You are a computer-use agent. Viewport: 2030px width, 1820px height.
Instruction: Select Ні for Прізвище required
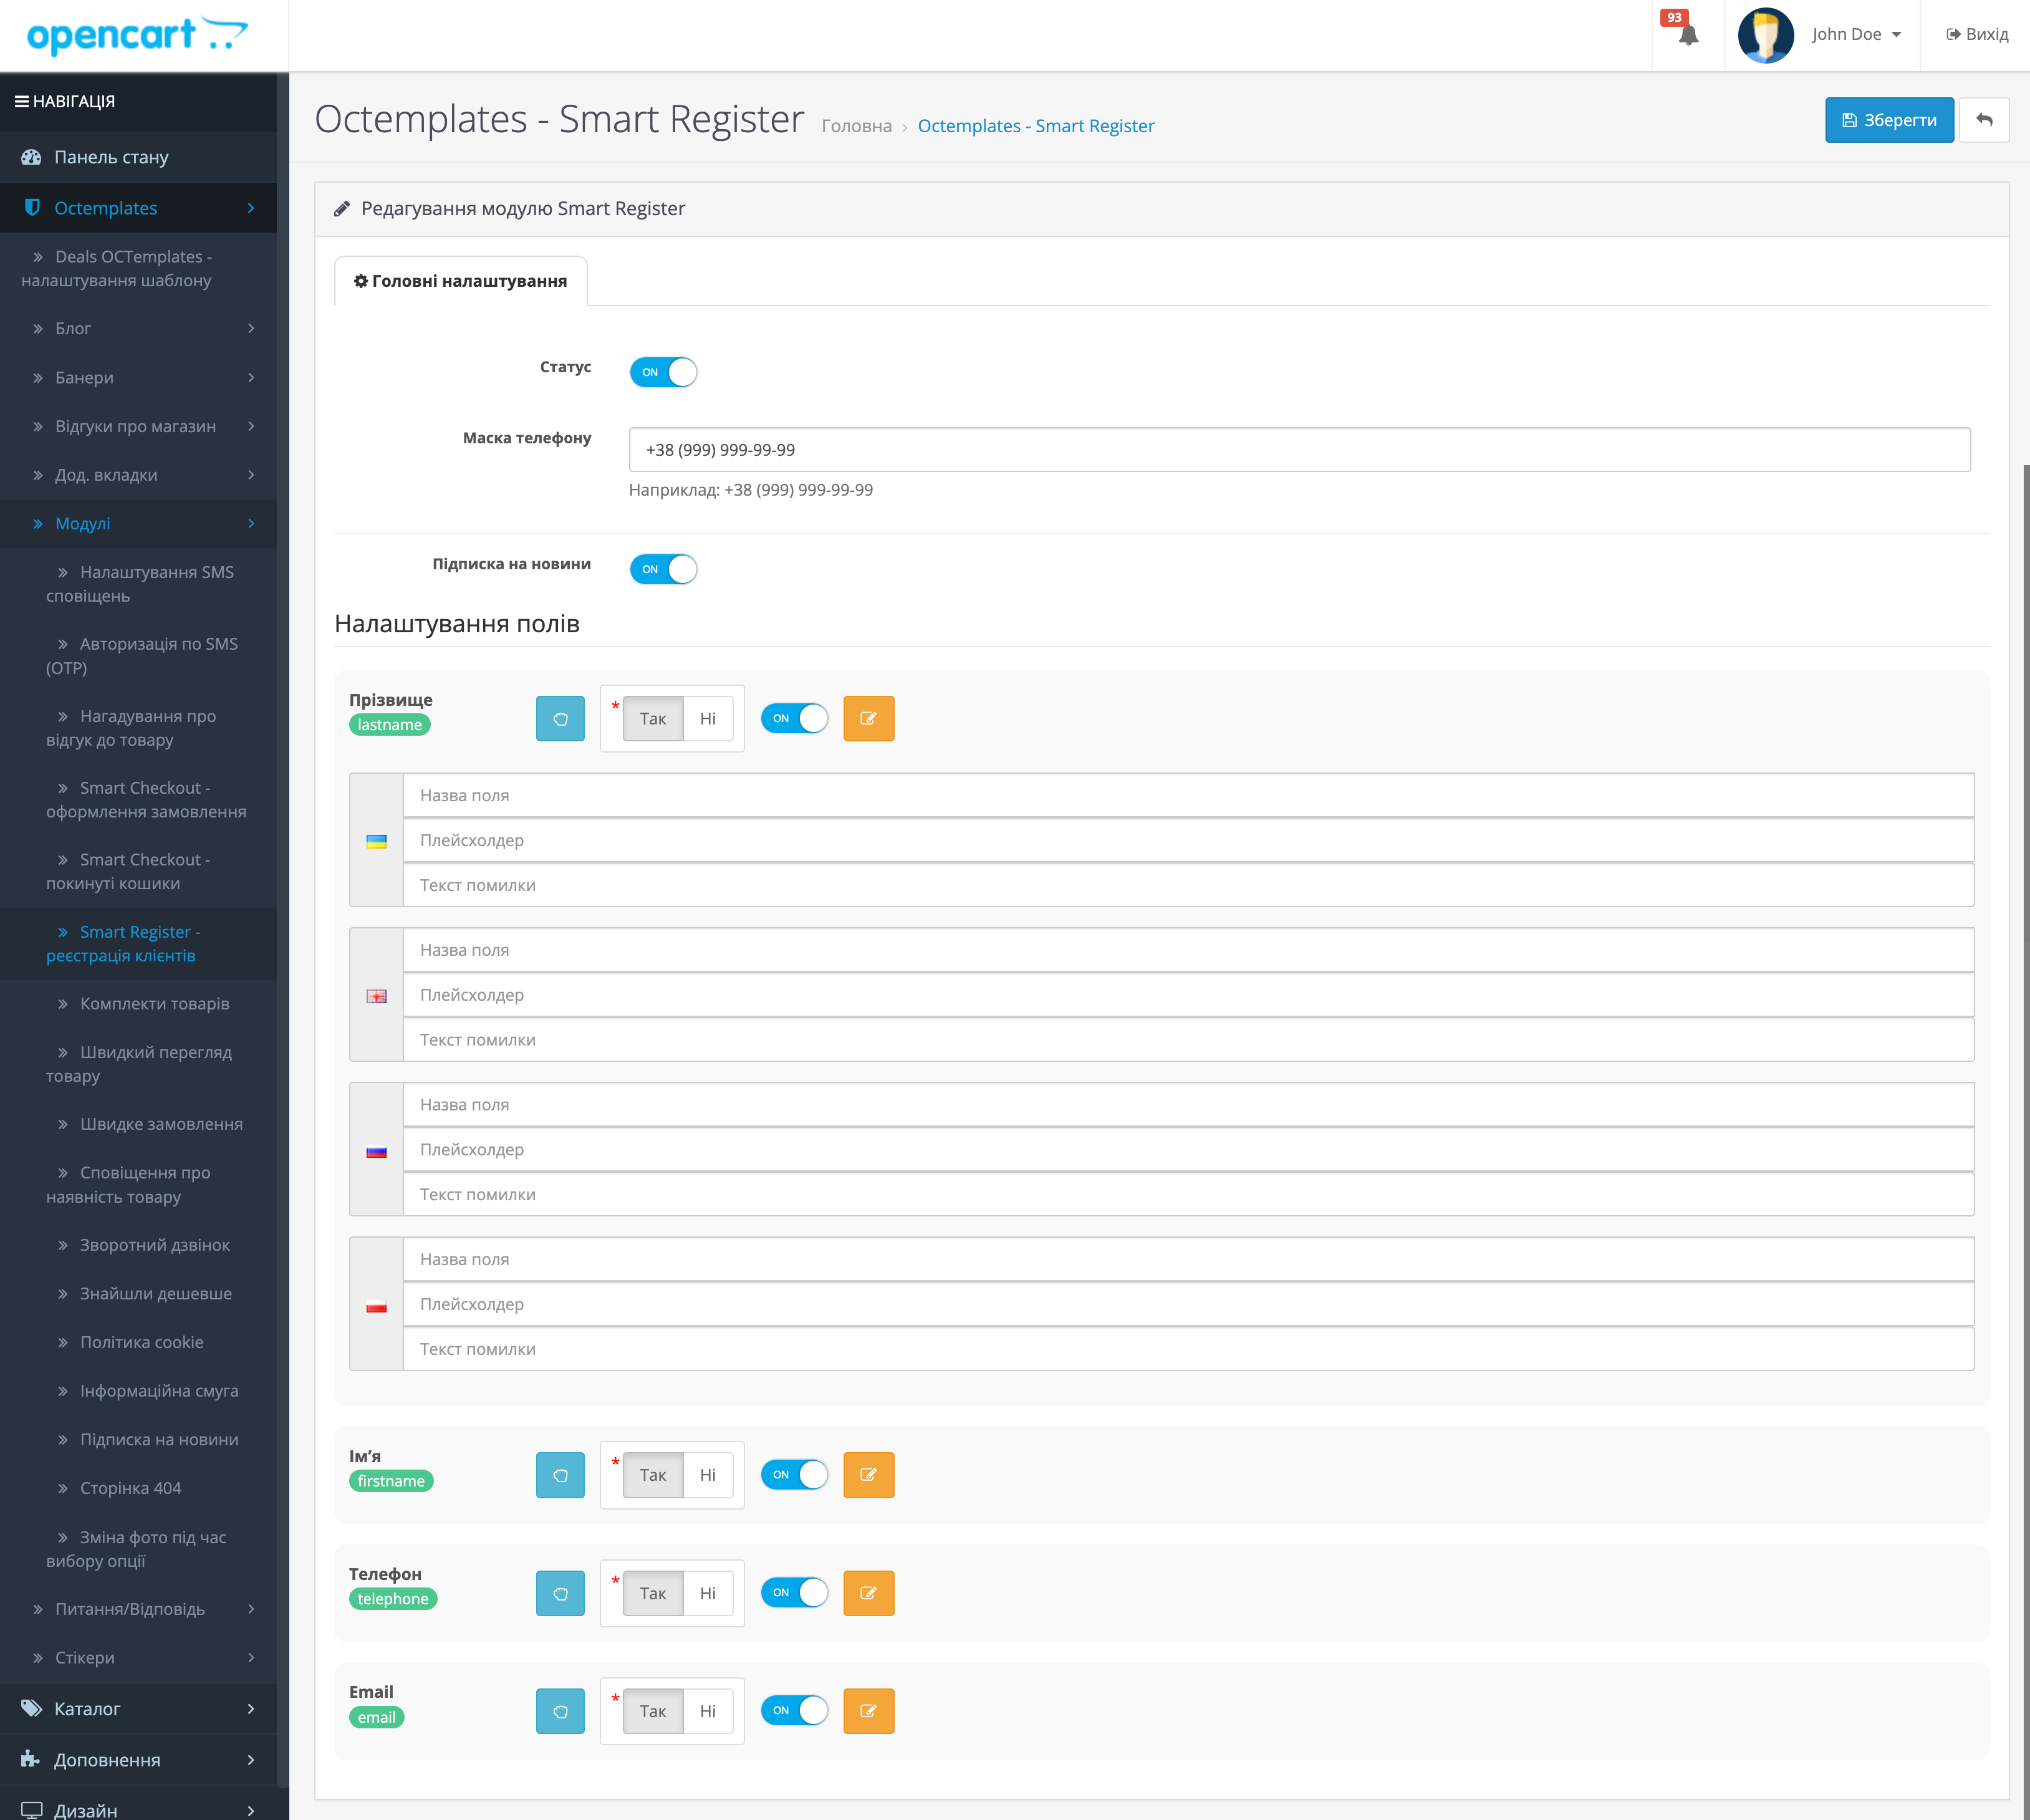click(x=708, y=719)
